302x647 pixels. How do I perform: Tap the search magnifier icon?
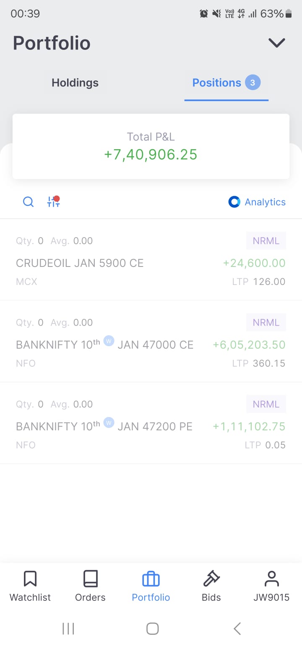point(28,202)
